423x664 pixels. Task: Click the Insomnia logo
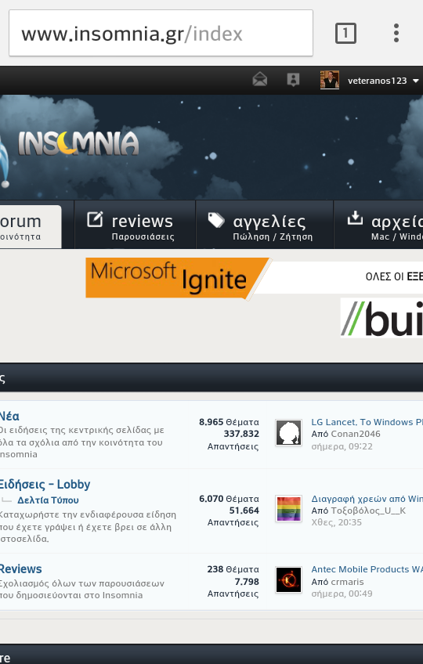tap(78, 143)
